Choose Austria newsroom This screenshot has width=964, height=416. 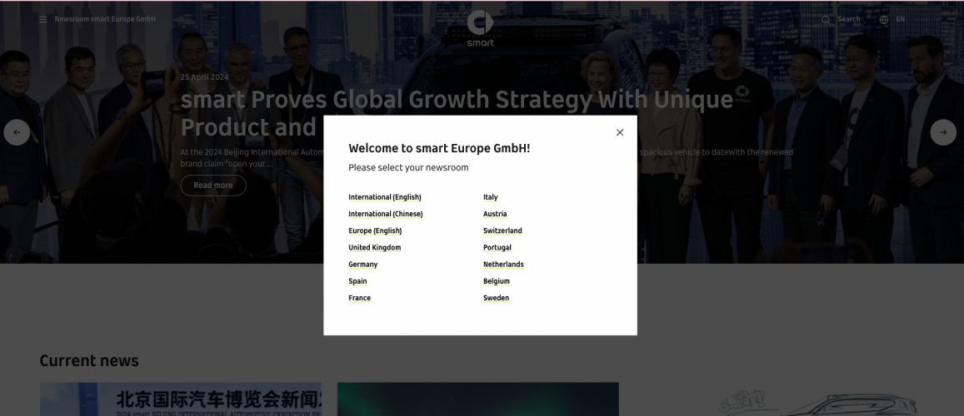pos(495,214)
